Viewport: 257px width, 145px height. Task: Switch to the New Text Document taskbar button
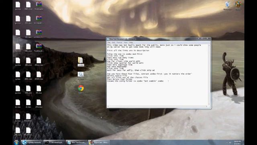[x=76, y=142]
